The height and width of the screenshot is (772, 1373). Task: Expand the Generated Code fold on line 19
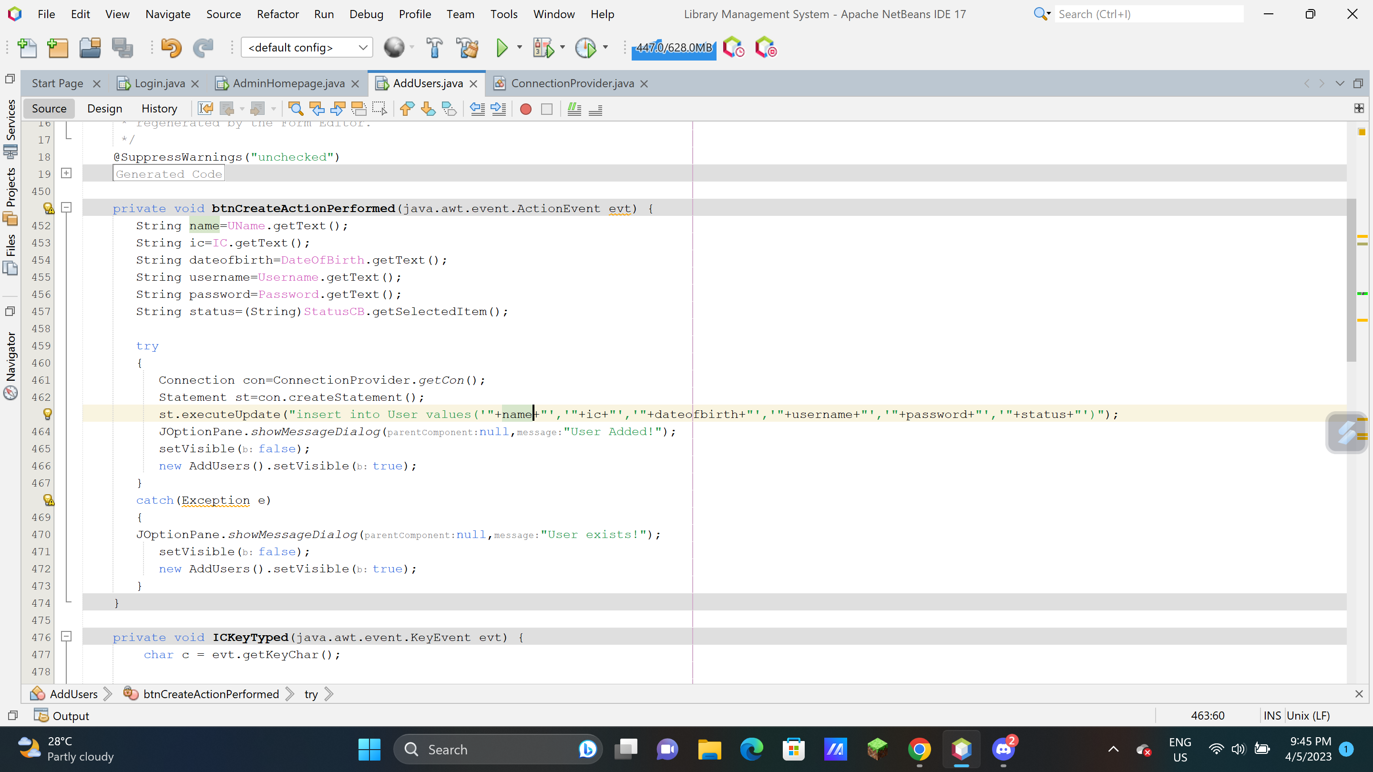[67, 173]
